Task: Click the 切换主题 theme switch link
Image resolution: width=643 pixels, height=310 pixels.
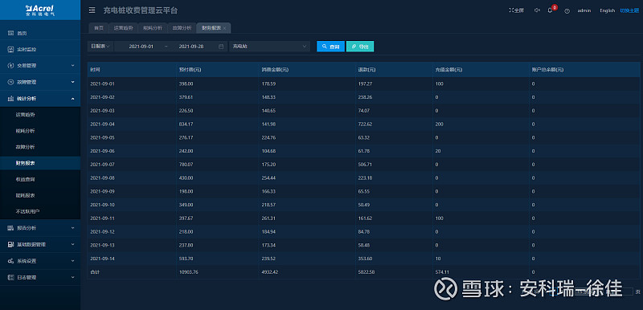Action: (629, 10)
